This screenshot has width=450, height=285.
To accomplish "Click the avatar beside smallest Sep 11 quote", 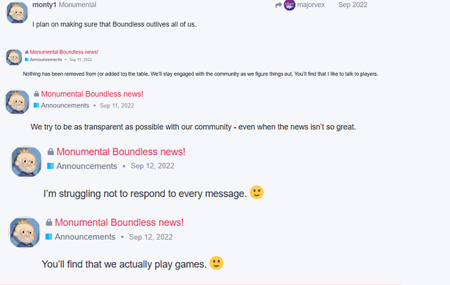I will 14,57.
